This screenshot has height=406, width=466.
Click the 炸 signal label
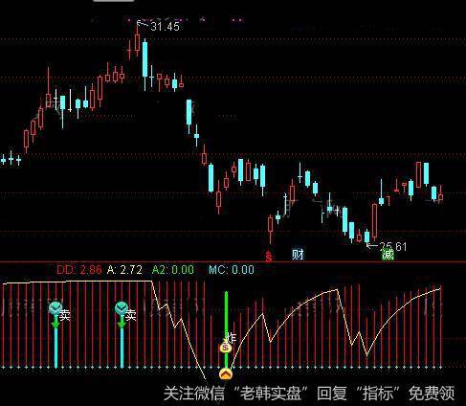coord(231,338)
